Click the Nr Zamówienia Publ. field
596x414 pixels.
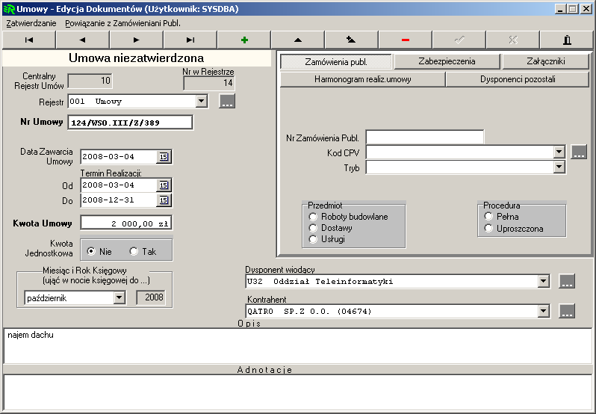tap(424, 138)
